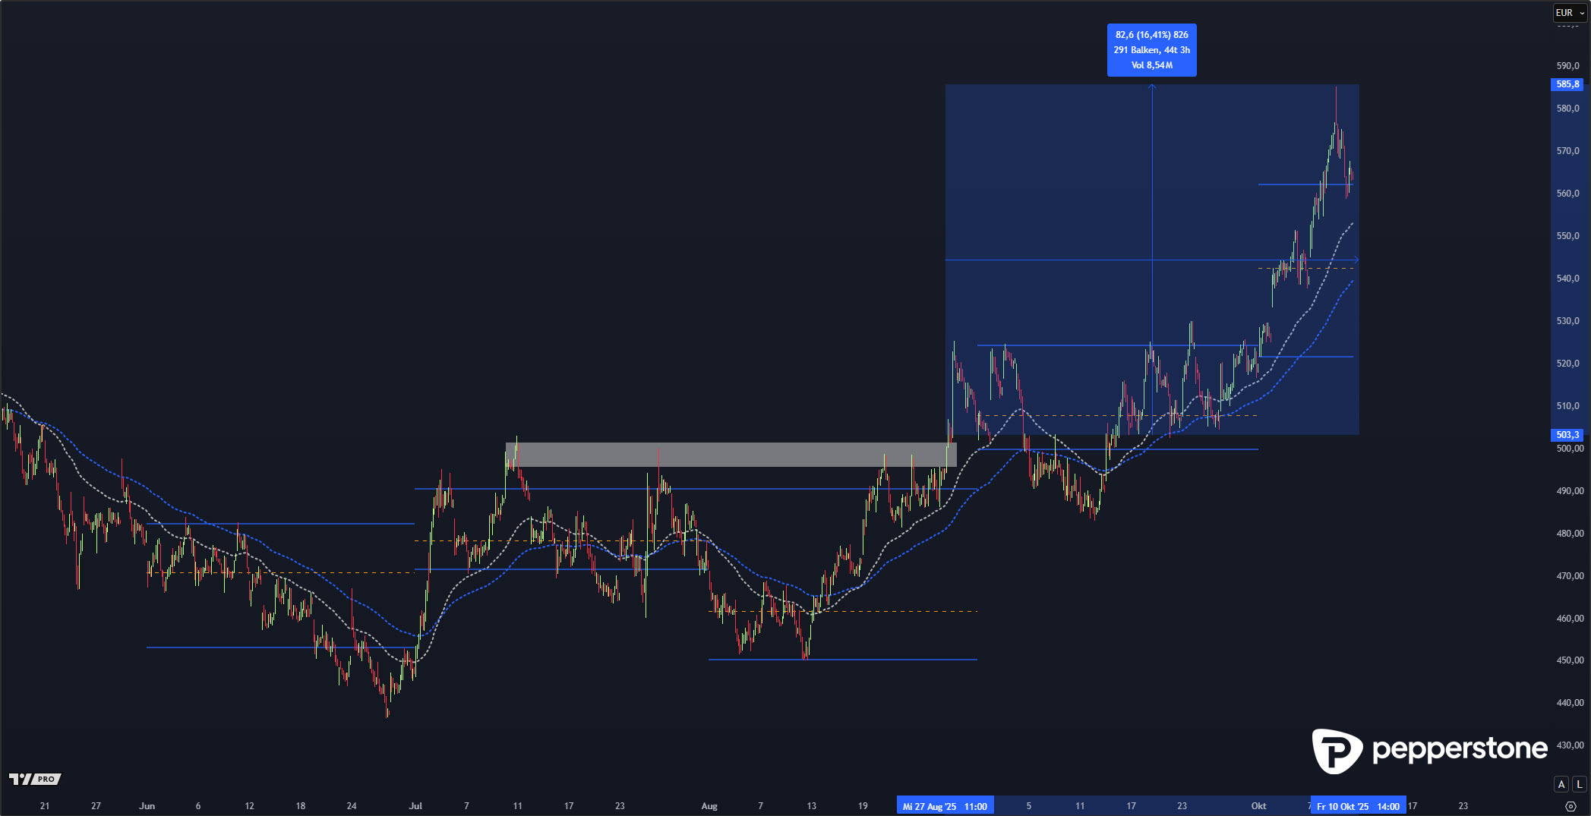Click the Aug label on the time axis
Image resolution: width=1591 pixels, height=816 pixels.
(x=709, y=806)
